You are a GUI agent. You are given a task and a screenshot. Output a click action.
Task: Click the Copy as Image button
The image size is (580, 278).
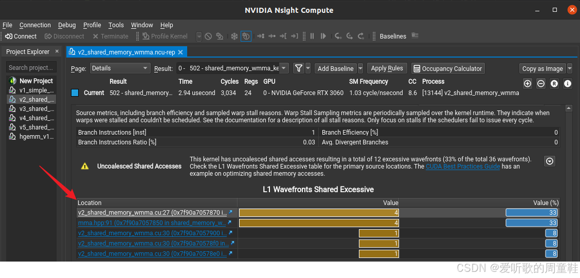coord(542,68)
